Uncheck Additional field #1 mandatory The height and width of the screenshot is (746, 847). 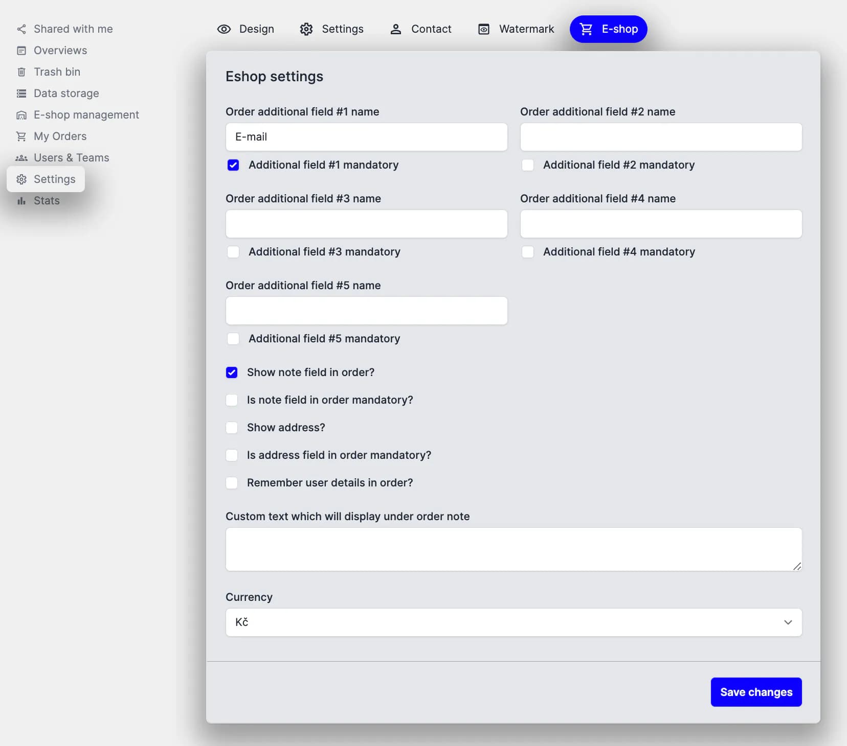pyautogui.click(x=233, y=165)
